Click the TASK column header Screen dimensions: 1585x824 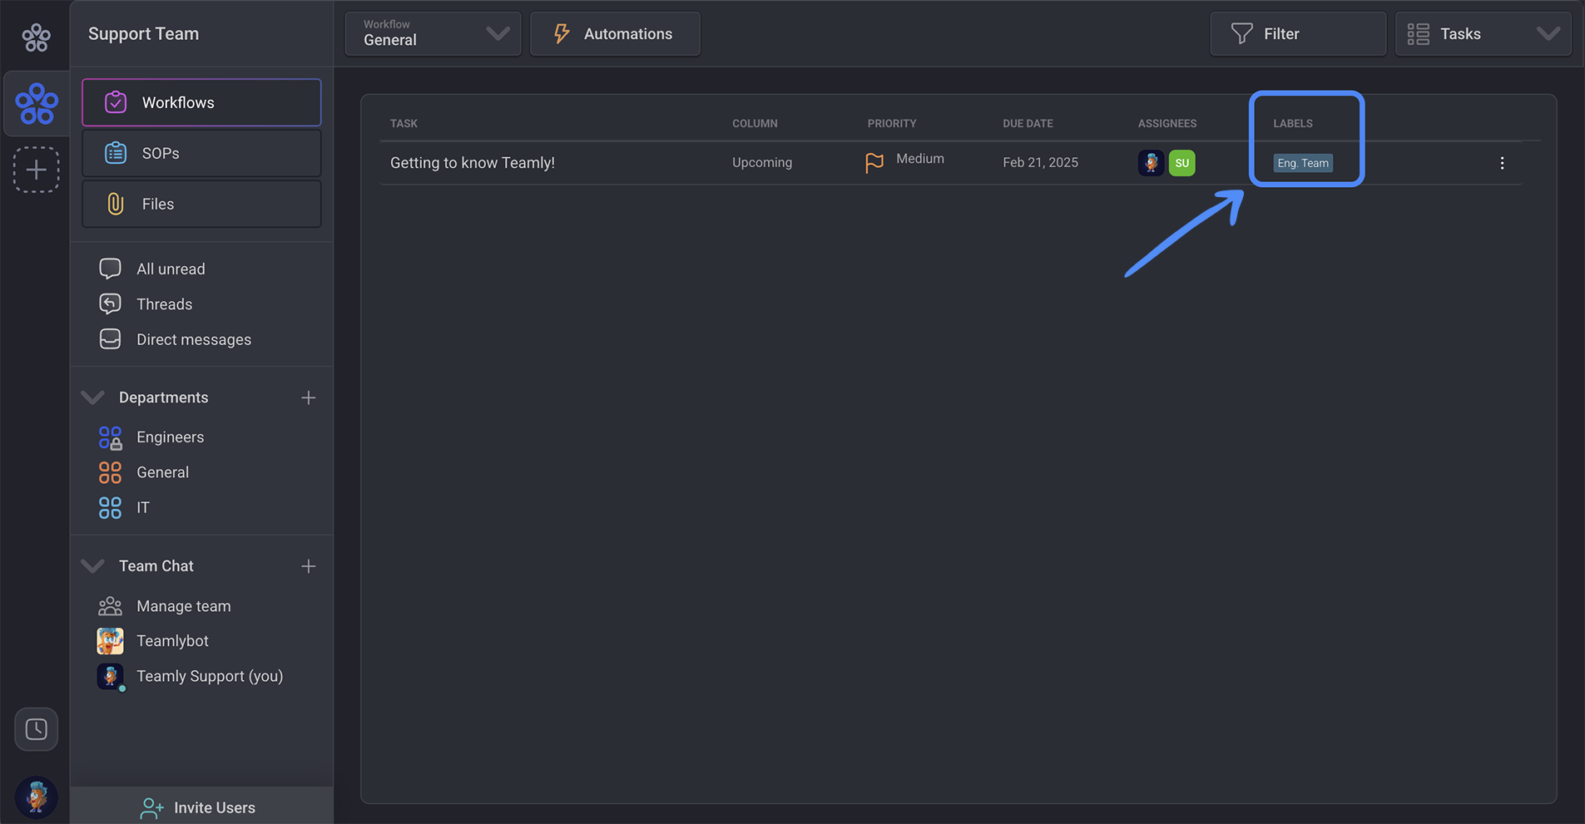pos(404,123)
